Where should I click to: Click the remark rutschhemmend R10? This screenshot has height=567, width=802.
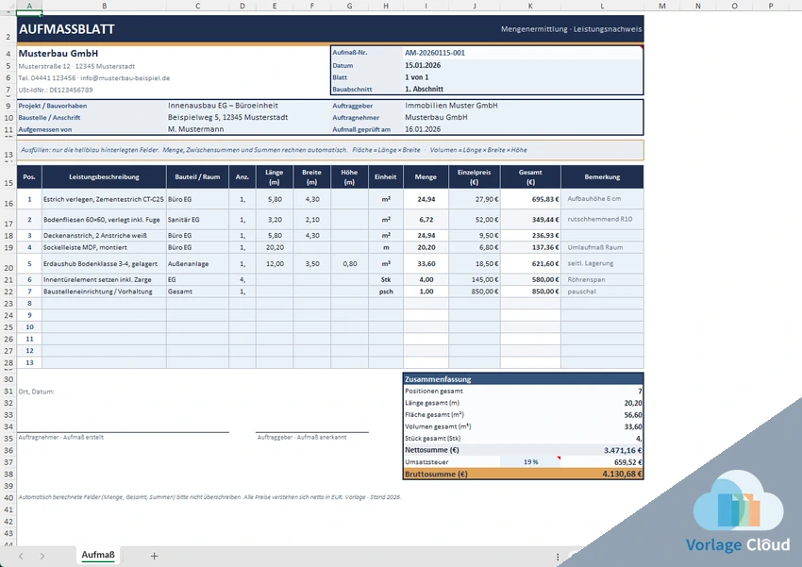tap(602, 219)
